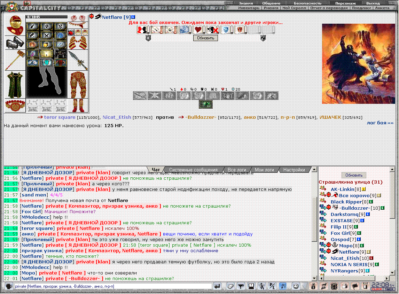Click the EXIT door icon
The height and width of the screenshot is (294, 399).
(x=366, y=286)
